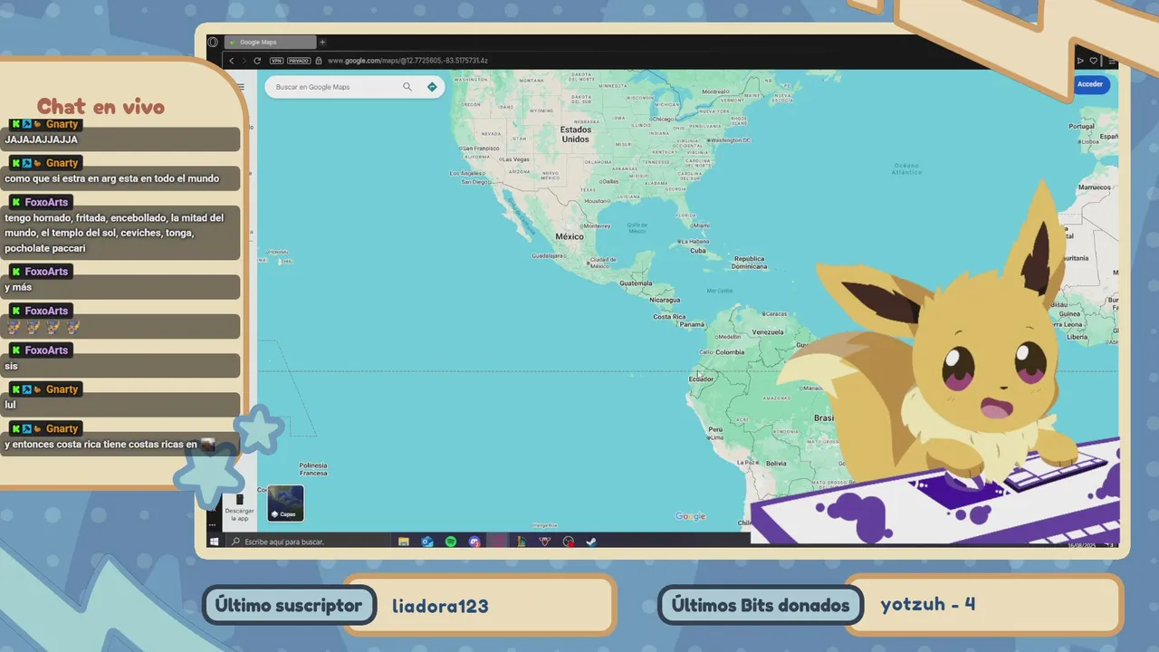Click the Cuba label on map
The image size is (1159, 652).
pyautogui.click(x=698, y=250)
